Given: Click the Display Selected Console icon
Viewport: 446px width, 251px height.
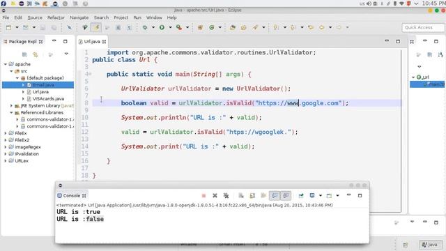Looking at the screenshot, I should [x=312, y=196].
